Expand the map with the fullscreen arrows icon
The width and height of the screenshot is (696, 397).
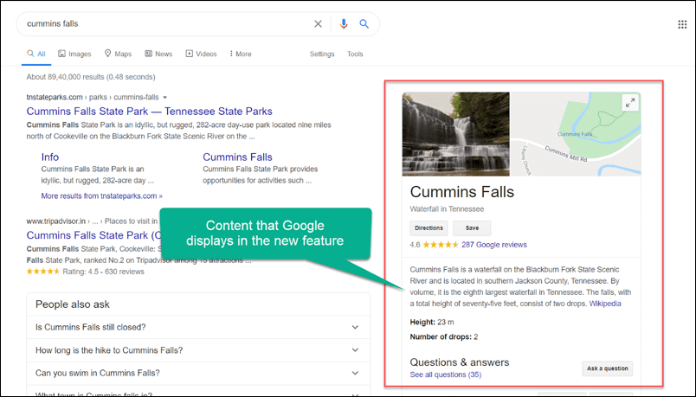(630, 103)
